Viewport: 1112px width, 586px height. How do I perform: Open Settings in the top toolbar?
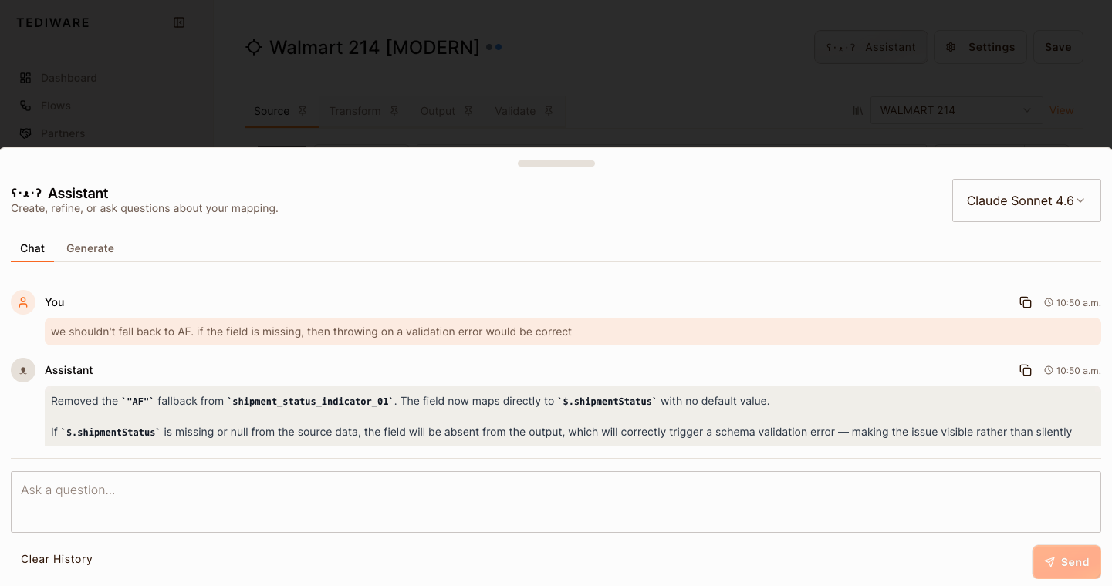click(x=980, y=47)
